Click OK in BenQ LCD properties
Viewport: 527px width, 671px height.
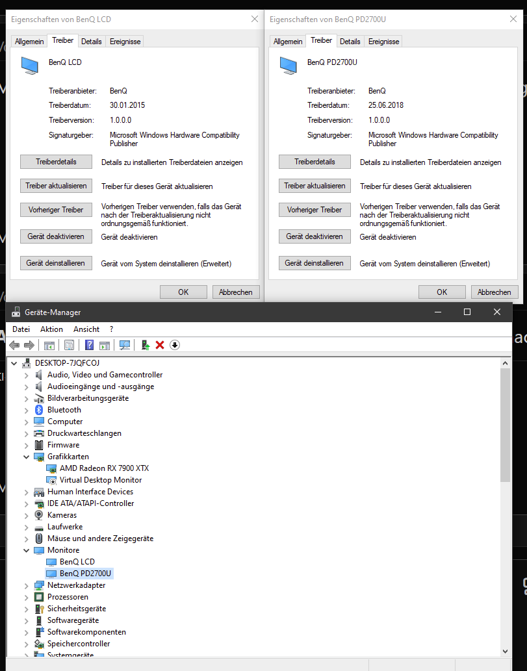pos(183,292)
